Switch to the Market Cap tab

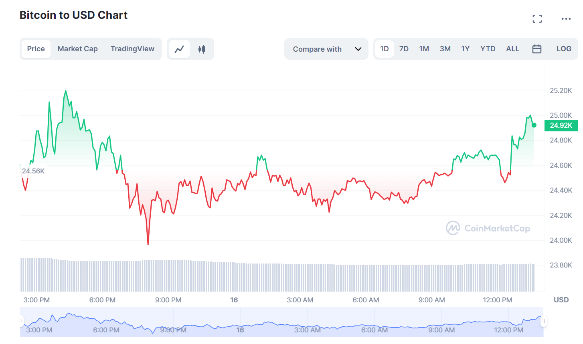coord(77,49)
